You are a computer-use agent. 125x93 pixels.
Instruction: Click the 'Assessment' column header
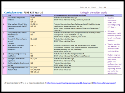click(x=109, y=15)
